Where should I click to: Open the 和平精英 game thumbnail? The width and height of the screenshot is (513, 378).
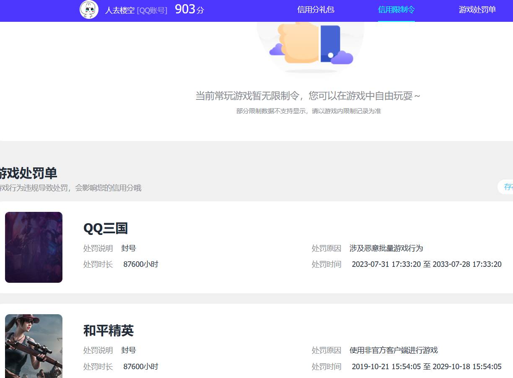point(34,346)
